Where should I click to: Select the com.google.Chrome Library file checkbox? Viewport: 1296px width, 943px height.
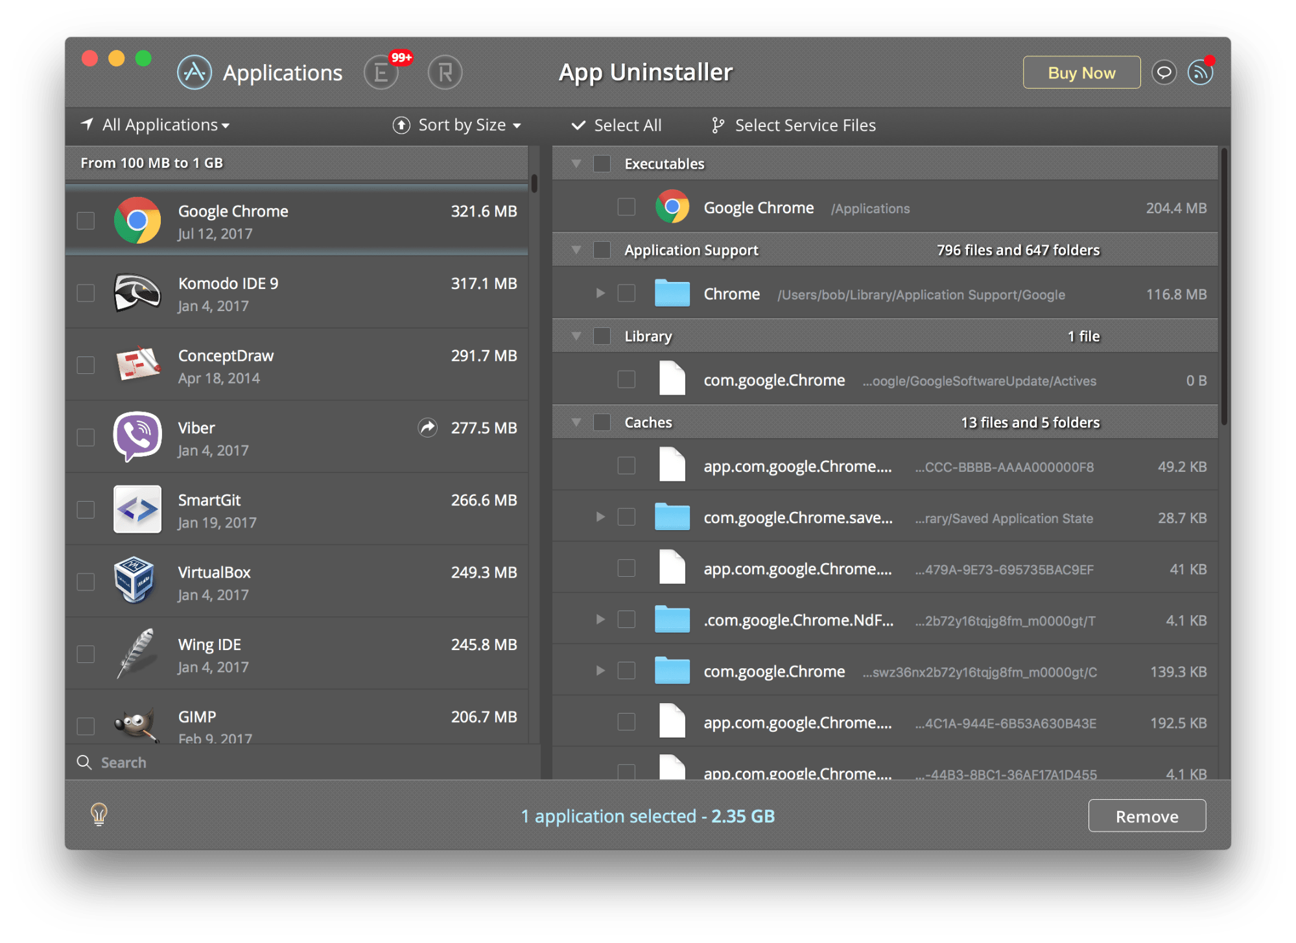626,379
